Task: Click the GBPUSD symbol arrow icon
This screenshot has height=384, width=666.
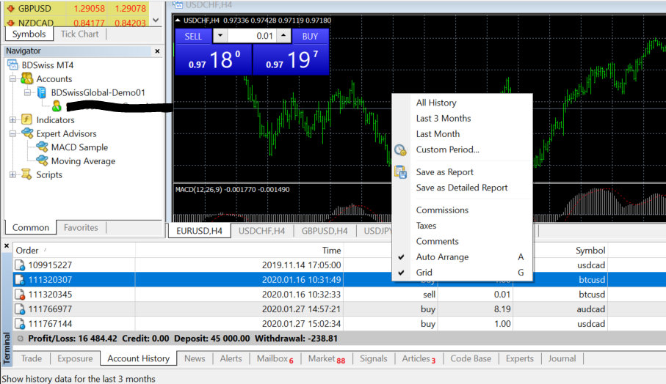Action: coord(10,9)
